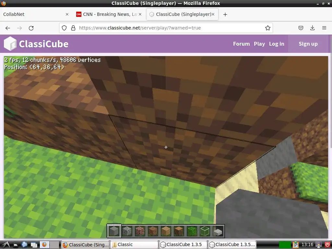Click the forward navigation arrow
The image size is (332, 249).
[19, 28]
